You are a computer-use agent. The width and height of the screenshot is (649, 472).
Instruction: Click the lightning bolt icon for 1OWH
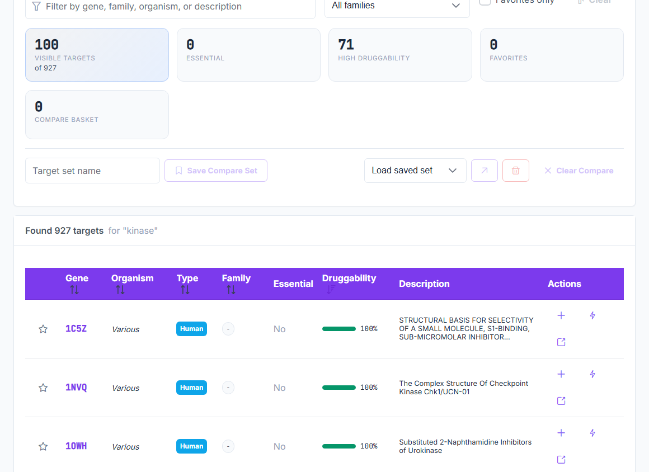coord(592,433)
